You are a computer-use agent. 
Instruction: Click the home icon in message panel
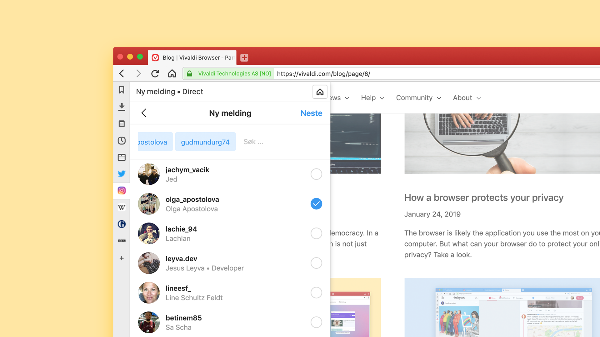(x=320, y=91)
